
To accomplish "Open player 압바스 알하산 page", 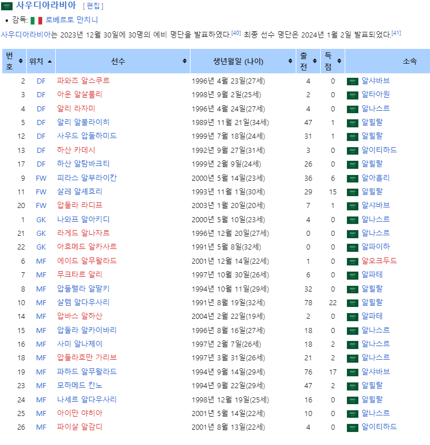I will [80, 316].
